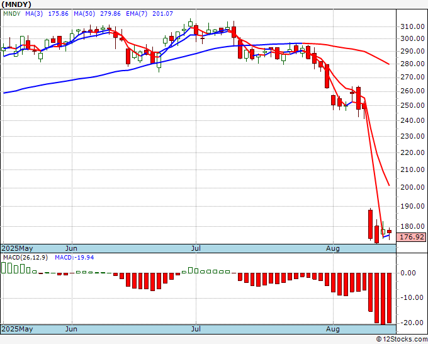This screenshot has width=428, height=344.
Task: Click the 270.00 price axis label
Action: click(x=412, y=77)
